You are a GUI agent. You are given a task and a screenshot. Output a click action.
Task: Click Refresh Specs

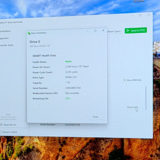click(114, 32)
